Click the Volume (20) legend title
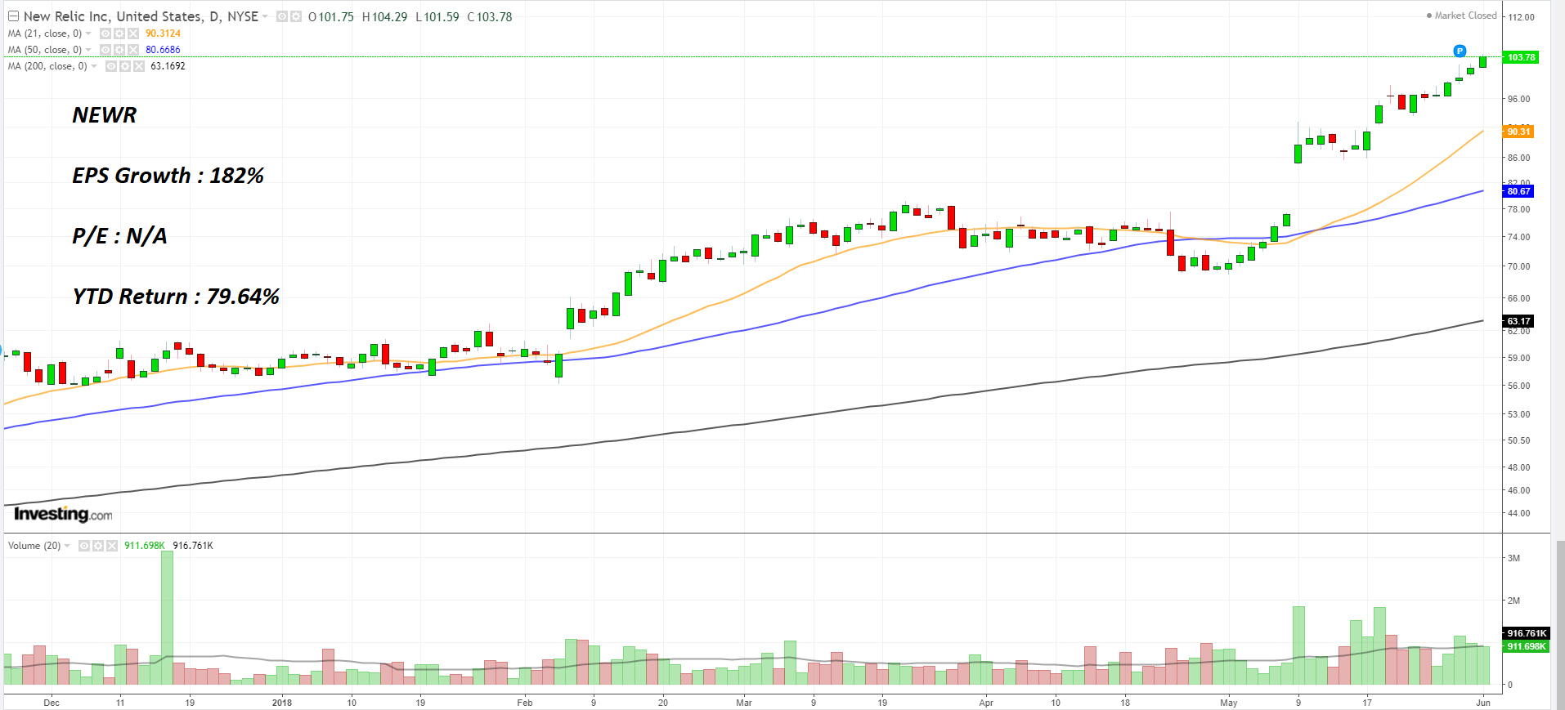The height and width of the screenshot is (710, 1565). tap(34, 546)
